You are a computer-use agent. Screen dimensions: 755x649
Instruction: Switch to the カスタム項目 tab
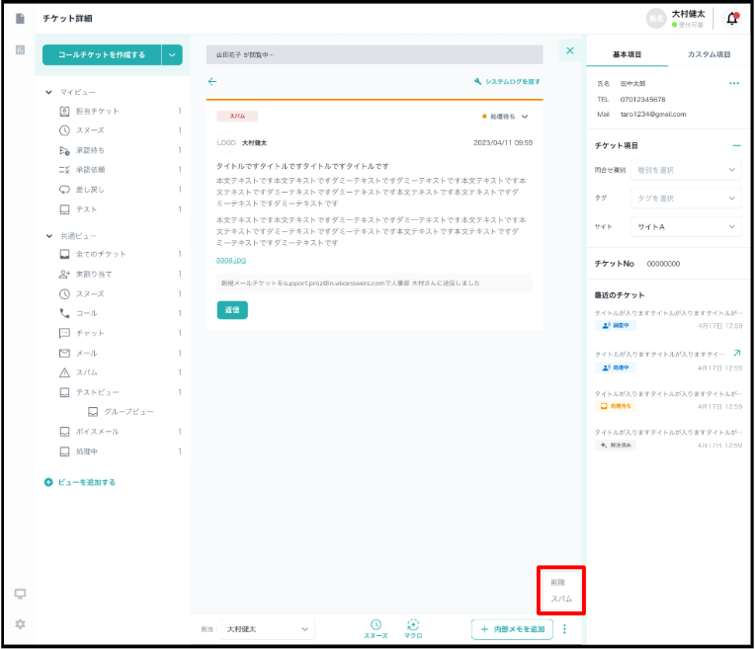[x=709, y=54]
